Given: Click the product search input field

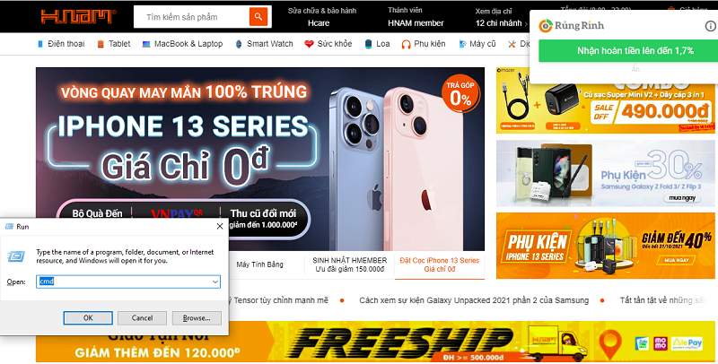Looking at the screenshot, I should [x=192, y=17].
